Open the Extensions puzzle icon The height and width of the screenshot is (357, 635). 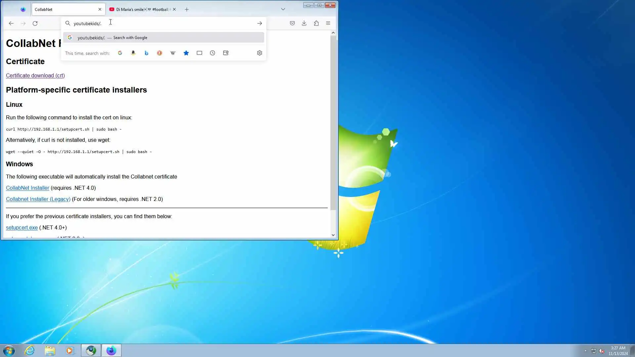(316, 23)
